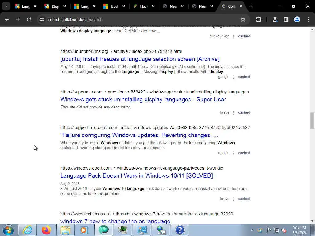Screen dimensions: 315x236
Task: Open Windows Media Player from taskbar
Action: pos(84,230)
